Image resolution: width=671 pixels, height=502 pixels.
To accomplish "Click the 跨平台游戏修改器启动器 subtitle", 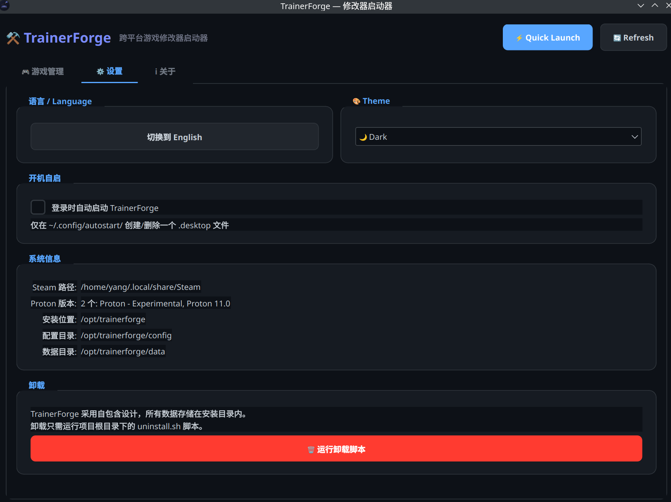I will 164,38.
